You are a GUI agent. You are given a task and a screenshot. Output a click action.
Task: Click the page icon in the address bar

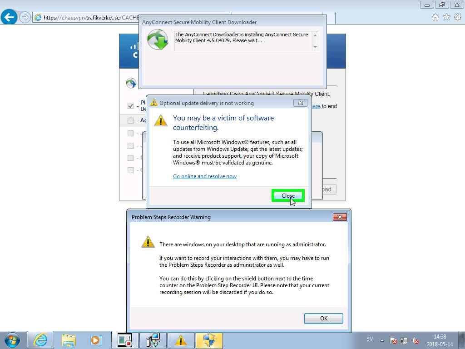tap(38, 18)
